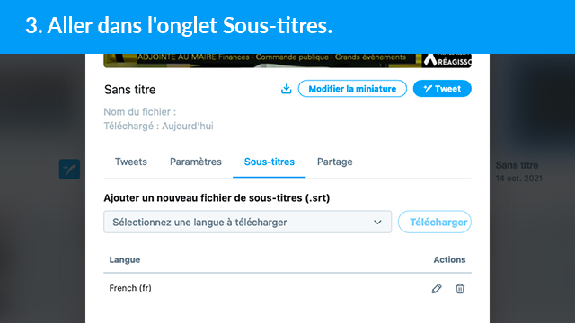575x323 pixels.
Task: Select the Sous-titres tab
Action: click(270, 161)
